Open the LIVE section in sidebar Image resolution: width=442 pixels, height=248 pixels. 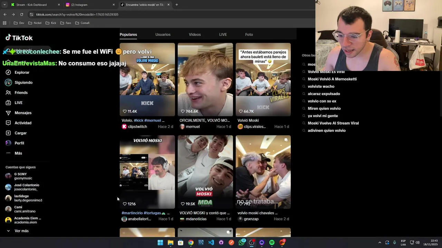(14, 103)
